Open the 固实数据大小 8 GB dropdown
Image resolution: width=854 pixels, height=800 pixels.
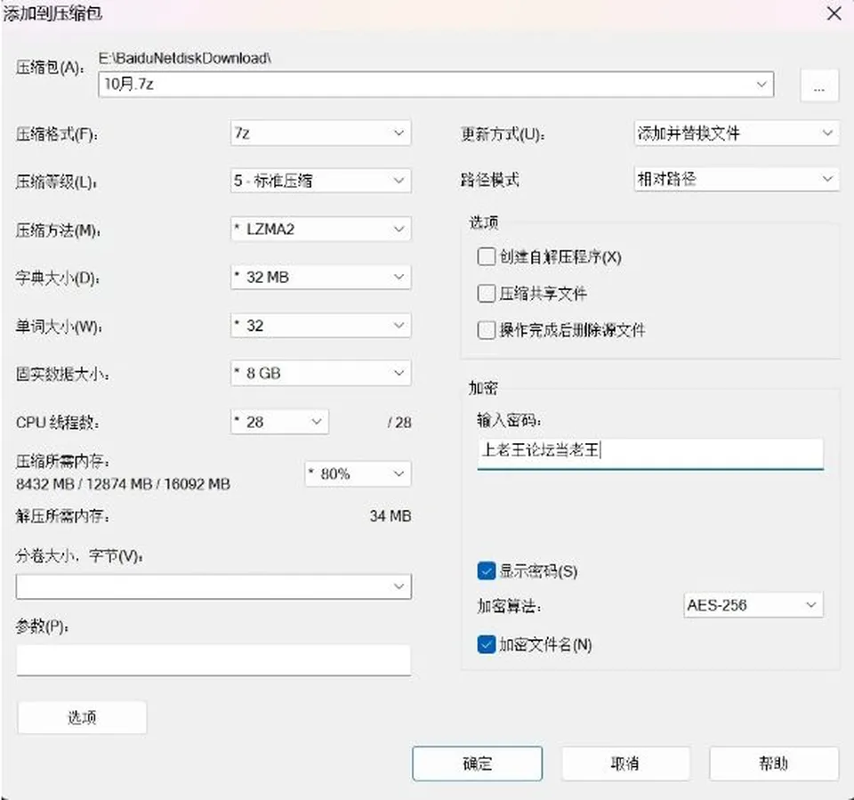(321, 373)
